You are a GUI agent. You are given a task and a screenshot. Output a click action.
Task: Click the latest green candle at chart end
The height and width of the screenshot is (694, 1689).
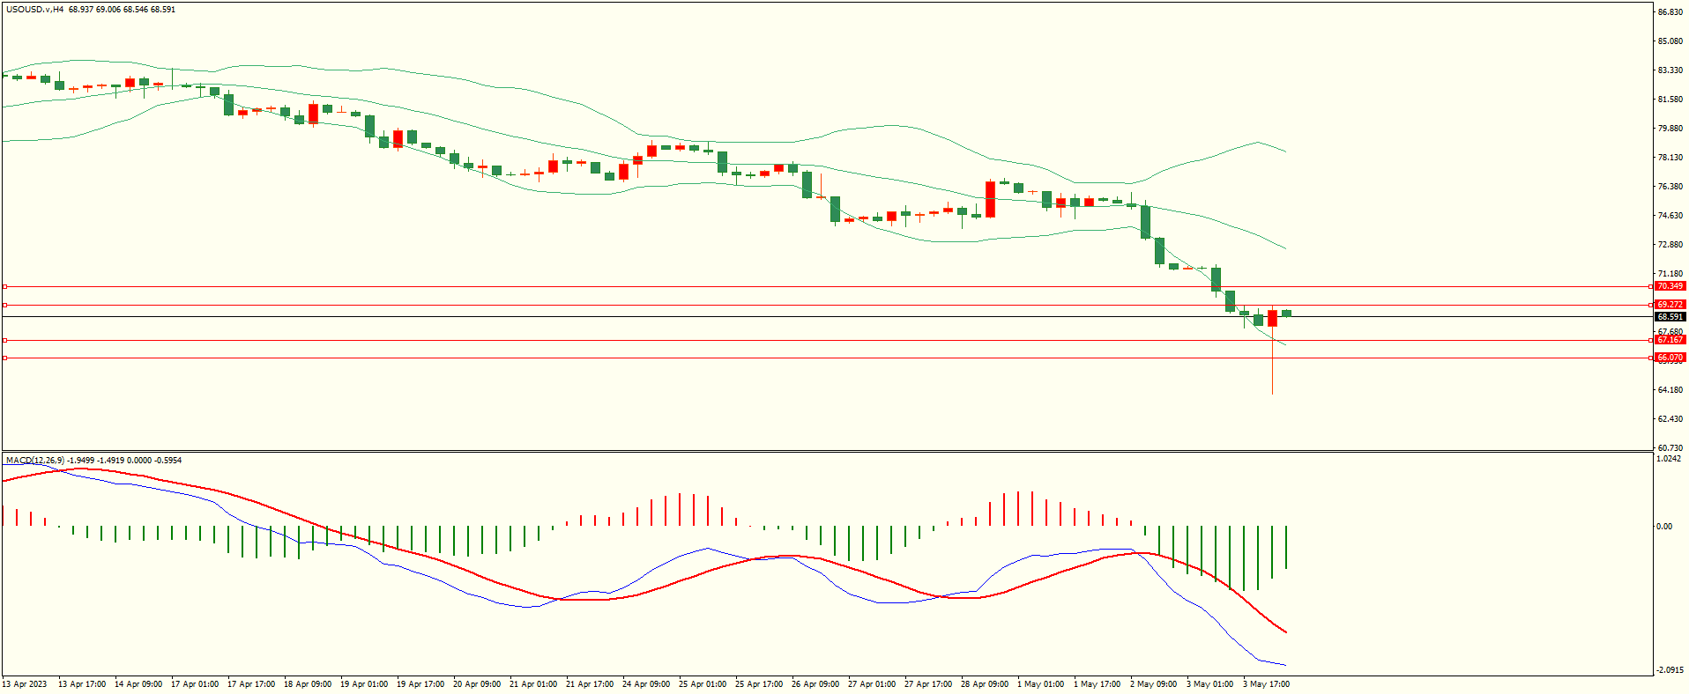[1287, 313]
